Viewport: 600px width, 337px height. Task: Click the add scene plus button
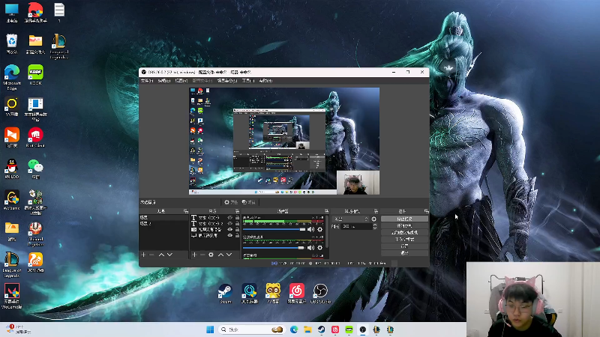pos(142,255)
